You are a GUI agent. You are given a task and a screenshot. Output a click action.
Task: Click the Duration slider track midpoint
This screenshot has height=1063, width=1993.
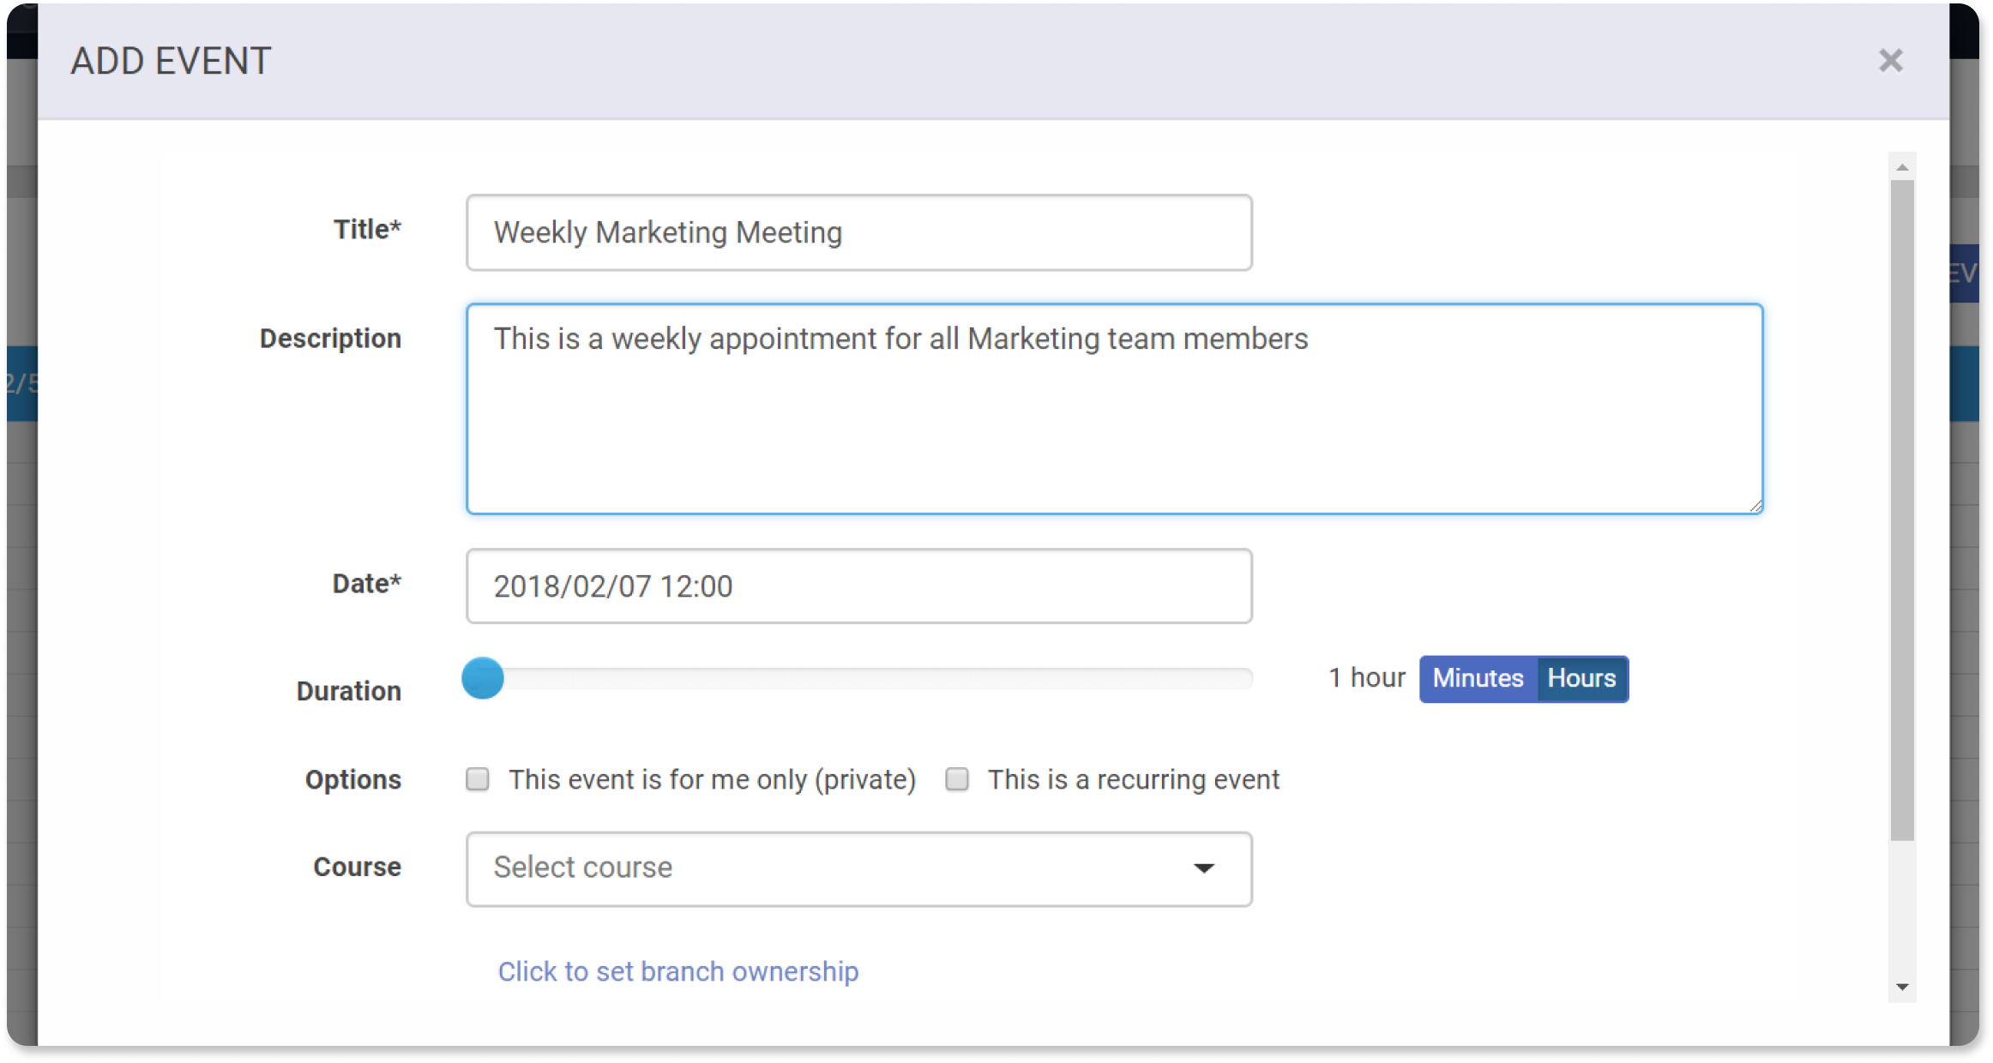(858, 679)
